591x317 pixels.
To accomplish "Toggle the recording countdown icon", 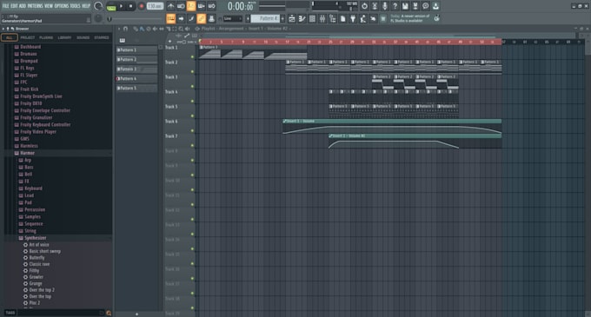I will 191,6.
